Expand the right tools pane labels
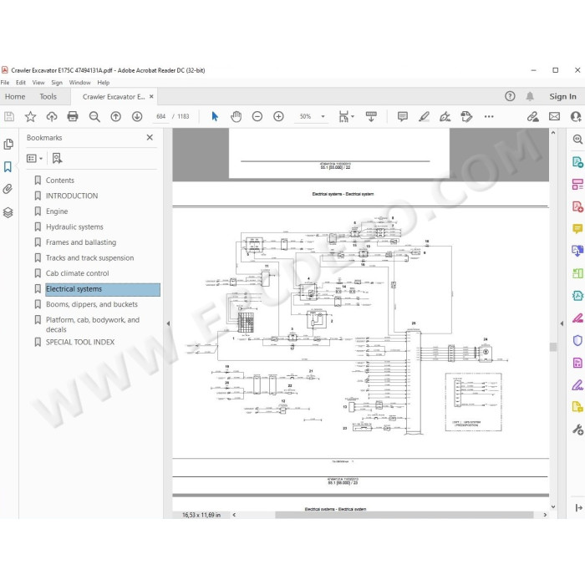Viewport: 585px width, 585px height. point(578,508)
